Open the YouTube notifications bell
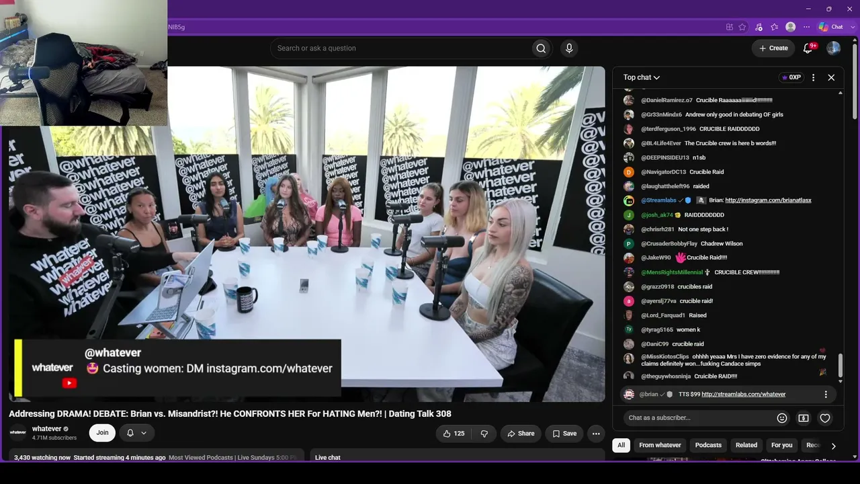This screenshot has width=860, height=484. 808,48
